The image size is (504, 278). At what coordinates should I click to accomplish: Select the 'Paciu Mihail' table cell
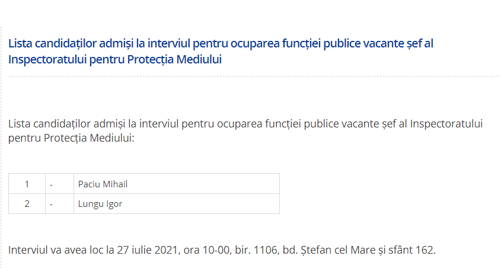177,184
